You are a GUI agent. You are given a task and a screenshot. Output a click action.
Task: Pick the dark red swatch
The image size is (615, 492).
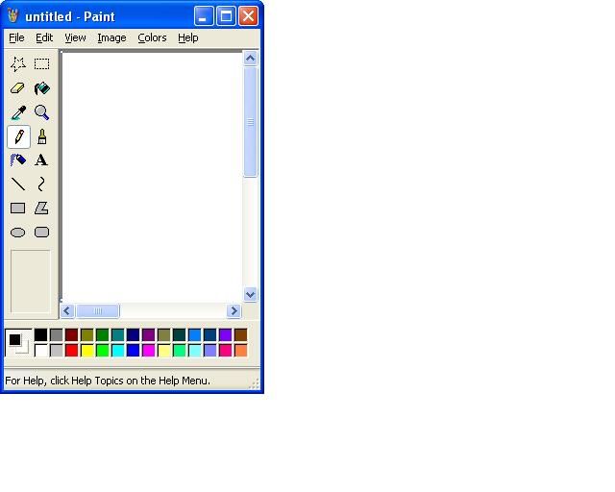[72, 335]
